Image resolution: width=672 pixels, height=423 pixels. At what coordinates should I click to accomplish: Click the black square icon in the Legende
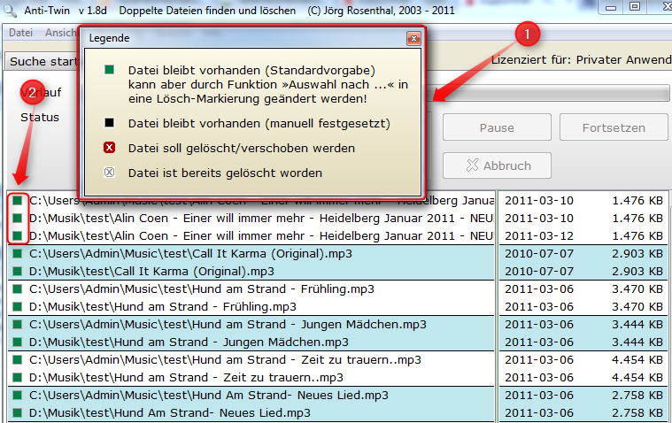point(109,123)
